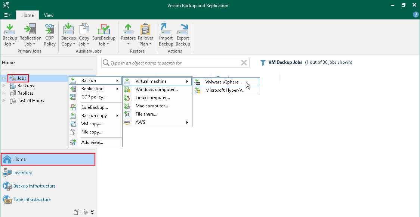The width and height of the screenshot is (420, 217).
Task: Expand the Last 24 Hours node
Action: coord(4,101)
